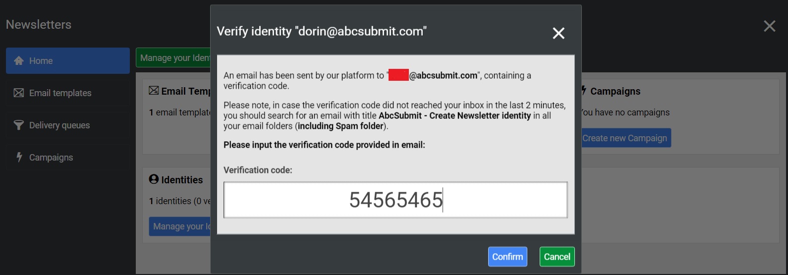This screenshot has height=275, width=788.
Task: Click the user icon beside Identities heading
Action: (x=154, y=179)
